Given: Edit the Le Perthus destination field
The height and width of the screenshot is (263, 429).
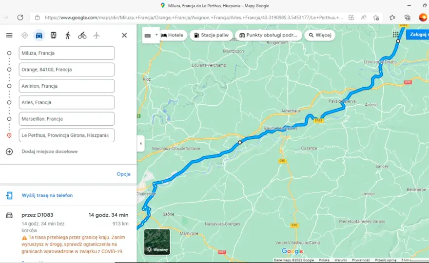Looking at the screenshot, I should pos(67,135).
